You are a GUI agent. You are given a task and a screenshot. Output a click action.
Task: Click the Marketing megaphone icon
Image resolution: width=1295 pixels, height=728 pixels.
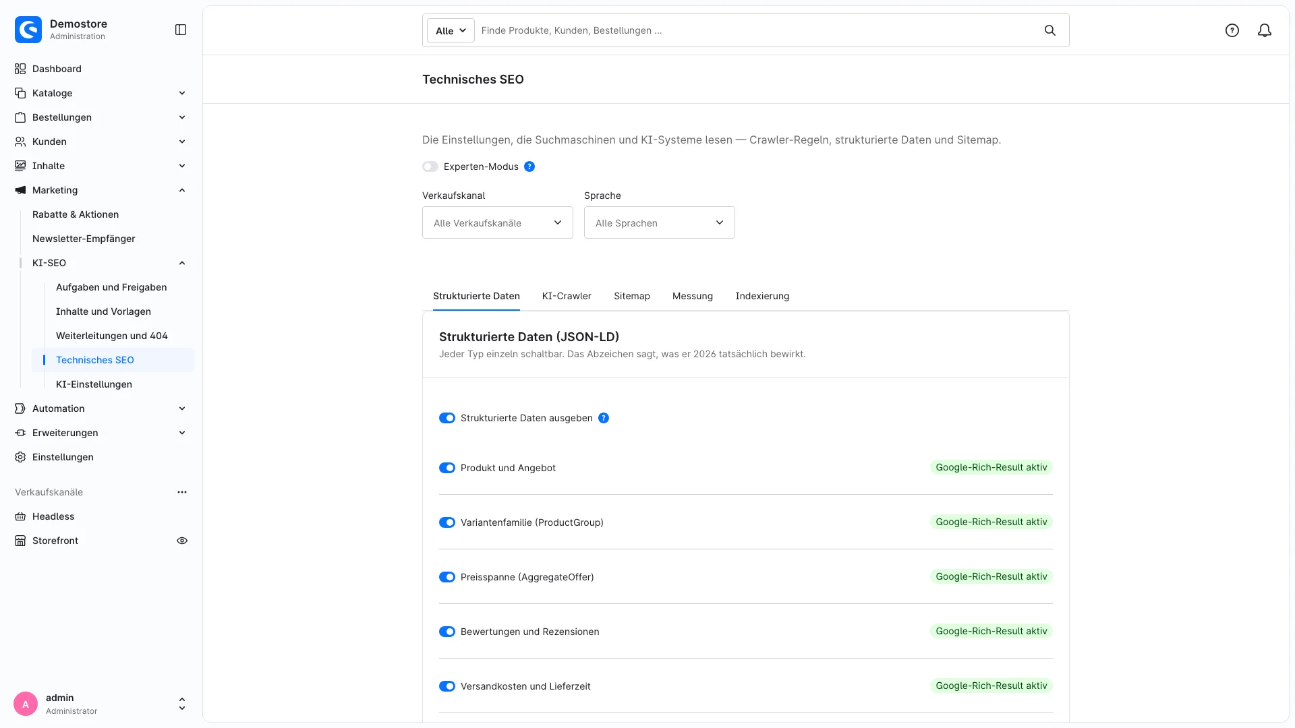20,190
